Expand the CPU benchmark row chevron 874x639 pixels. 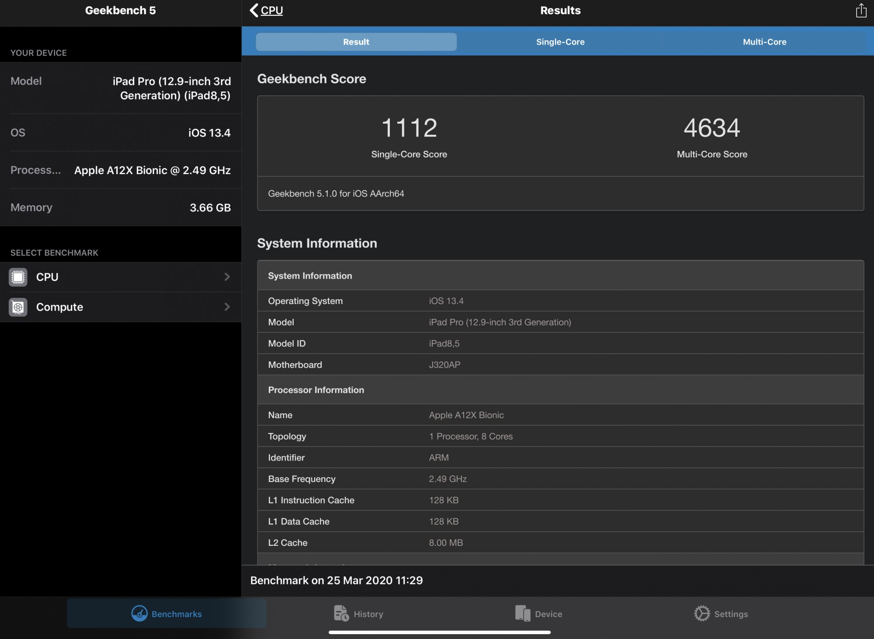click(x=227, y=277)
